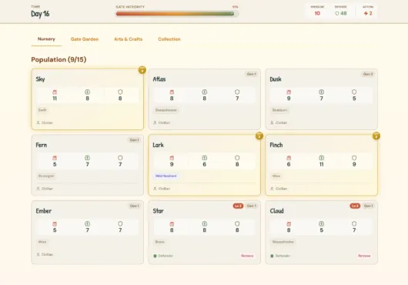Select the Lark card name

(x=159, y=145)
